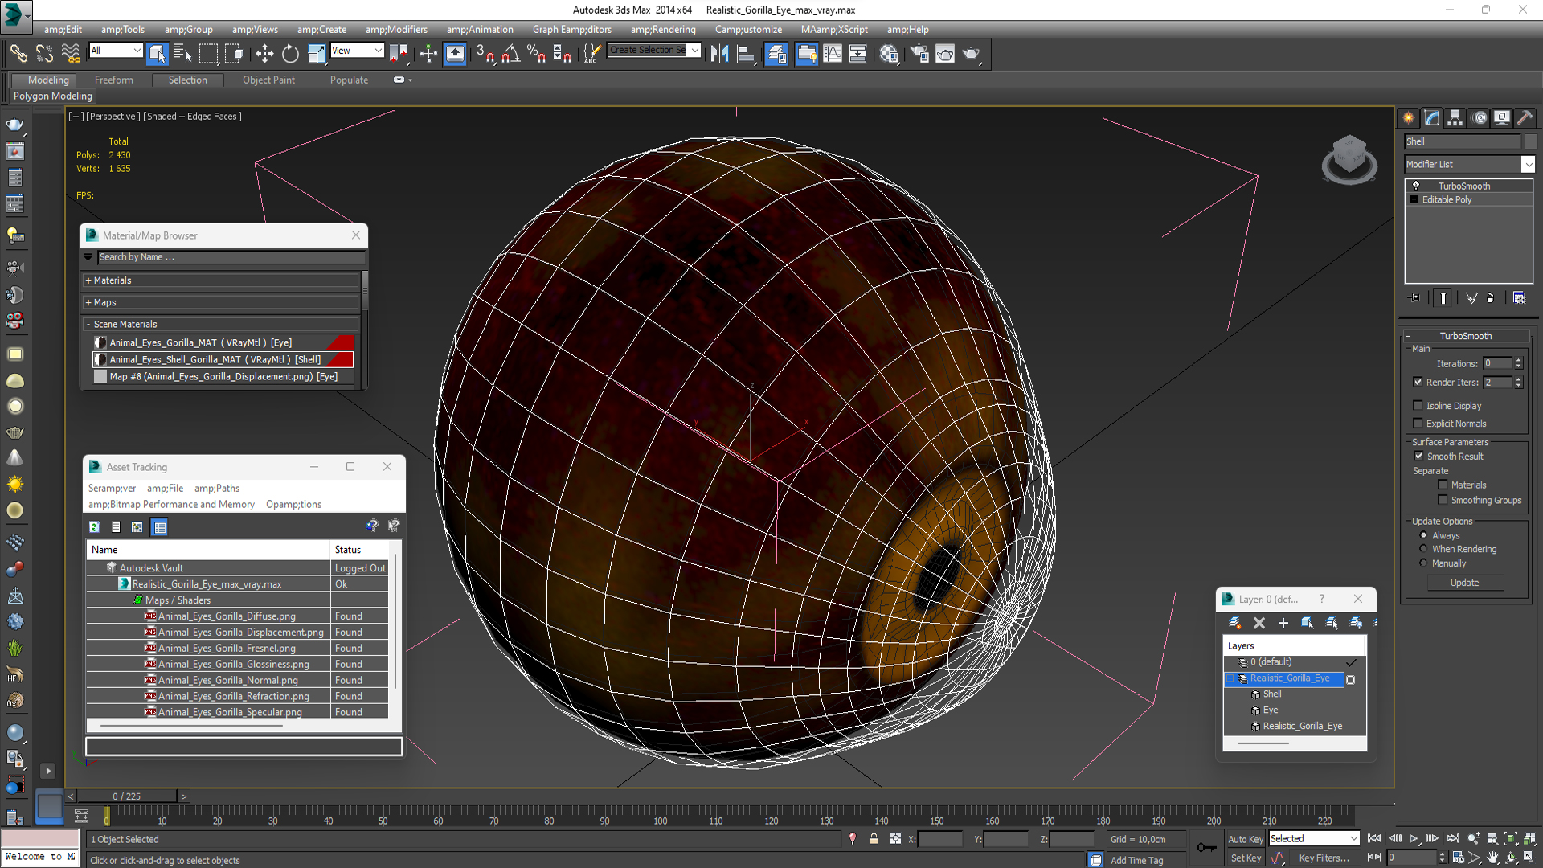Activate the Select and Scale tool
Screen dimensions: 1543x868
(316, 54)
